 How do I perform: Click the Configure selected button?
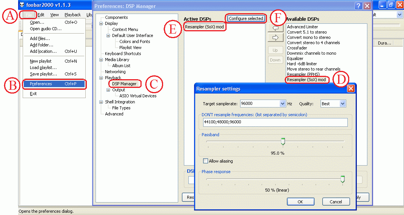[x=246, y=18]
